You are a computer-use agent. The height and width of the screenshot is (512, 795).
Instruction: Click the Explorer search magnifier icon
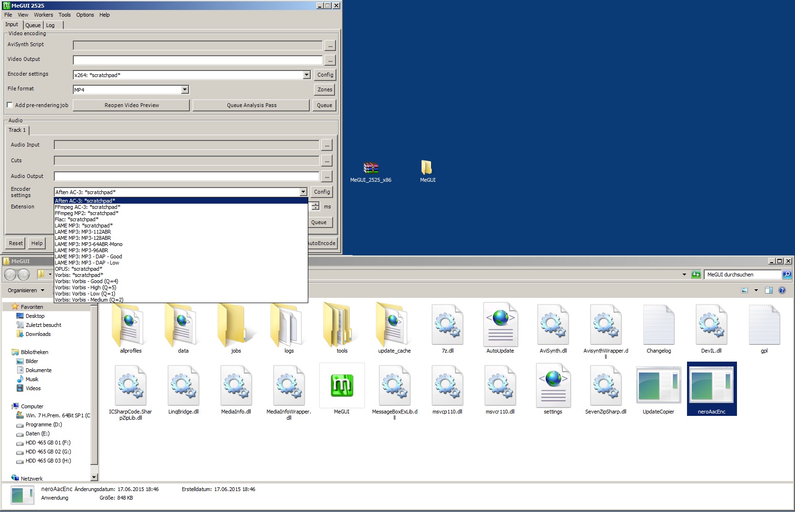pyautogui.click(x=787, y=275)
